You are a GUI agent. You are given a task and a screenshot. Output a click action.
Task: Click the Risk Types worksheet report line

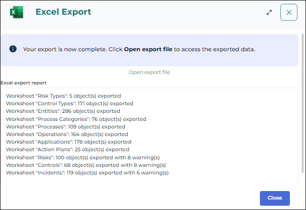[63, 96]
